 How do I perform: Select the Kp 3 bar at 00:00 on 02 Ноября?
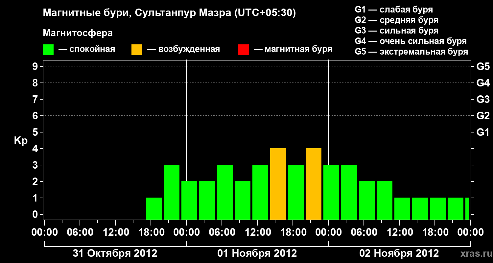(x=331, y=192)
